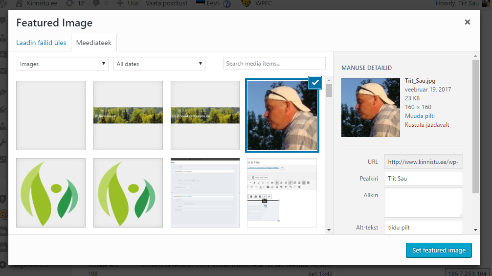The height and width of the screenshot is (276, 492).
Task: Click Kustuta jäädavalt delete link
Action: 427,125
